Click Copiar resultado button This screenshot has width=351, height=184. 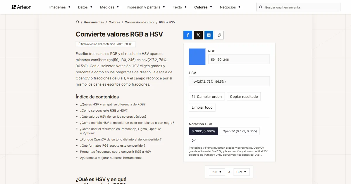point(244,97)
